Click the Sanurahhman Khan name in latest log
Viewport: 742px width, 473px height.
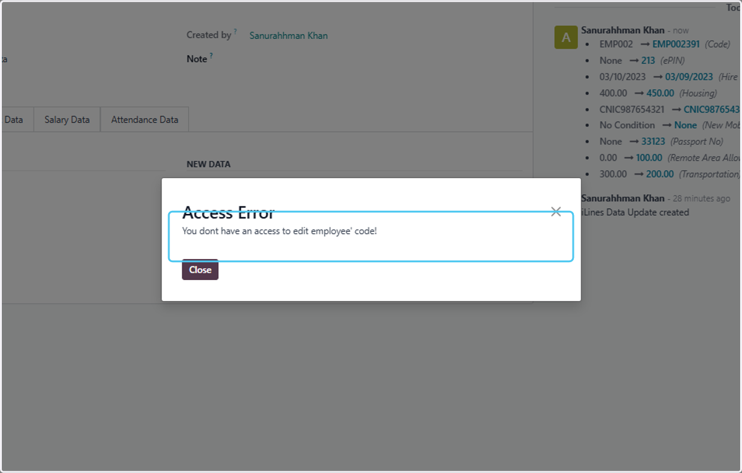[623, 30]
